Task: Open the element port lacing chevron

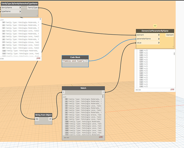Action: coord(159,35)
